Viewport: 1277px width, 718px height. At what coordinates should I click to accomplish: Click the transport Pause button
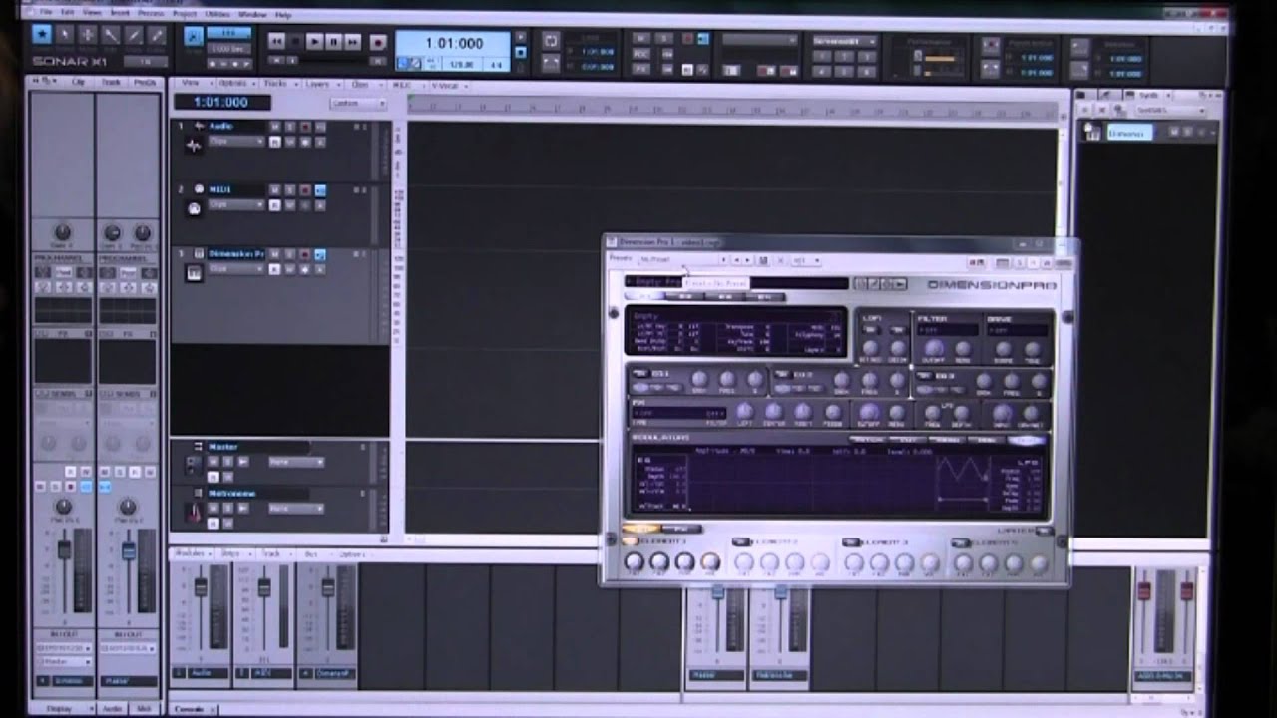334,42
